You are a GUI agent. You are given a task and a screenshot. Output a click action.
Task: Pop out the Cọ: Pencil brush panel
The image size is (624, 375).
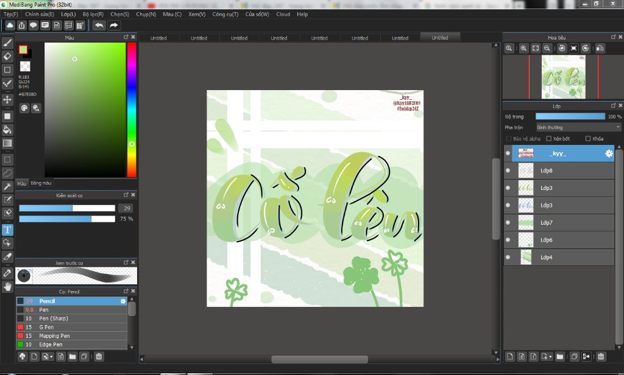(x=126, y=291)
